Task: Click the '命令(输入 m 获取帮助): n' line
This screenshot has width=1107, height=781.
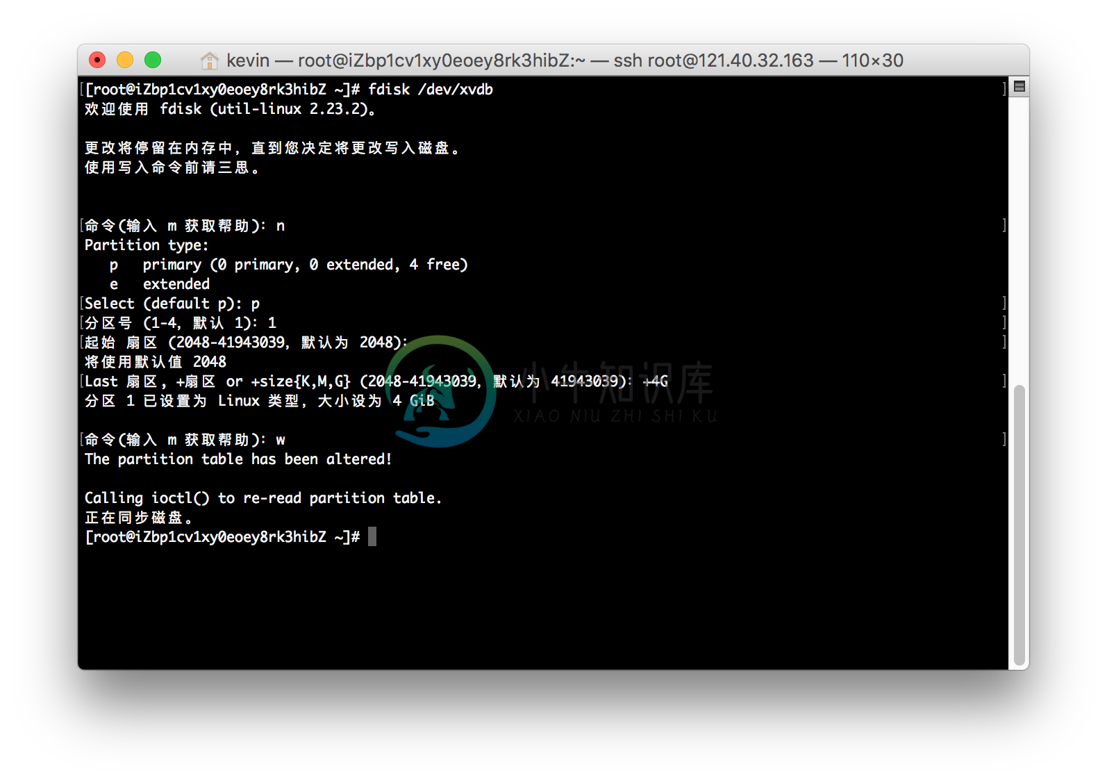Action: [x=185, y=226]
